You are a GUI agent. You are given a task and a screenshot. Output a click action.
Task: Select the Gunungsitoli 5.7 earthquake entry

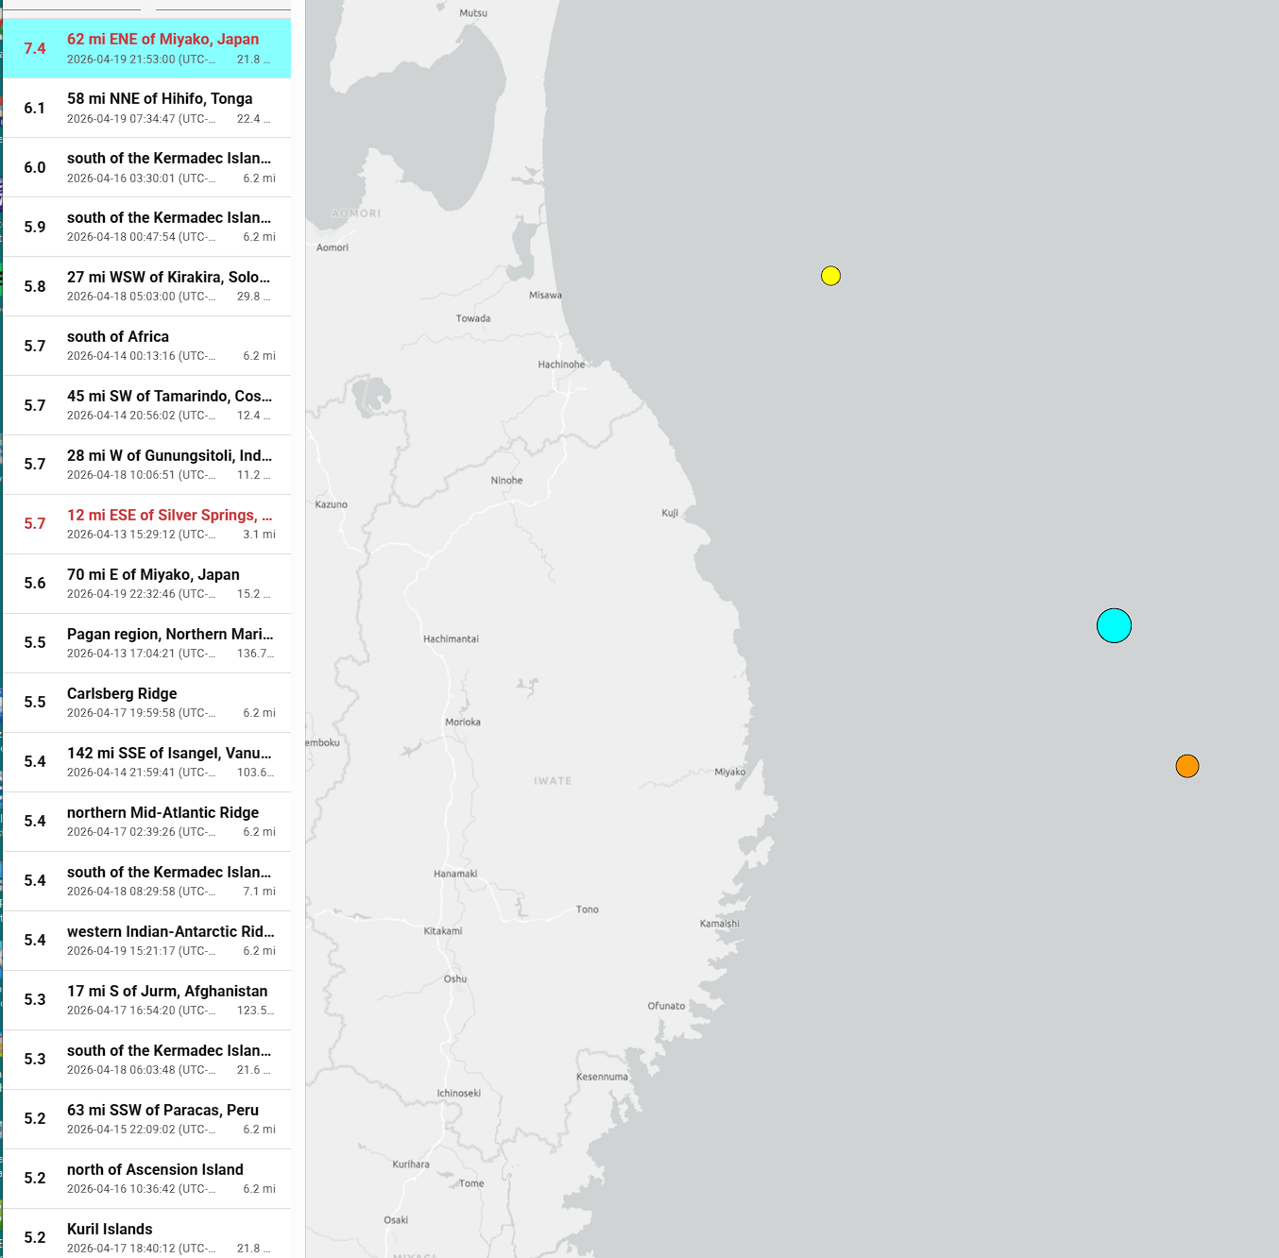point(168,456)
